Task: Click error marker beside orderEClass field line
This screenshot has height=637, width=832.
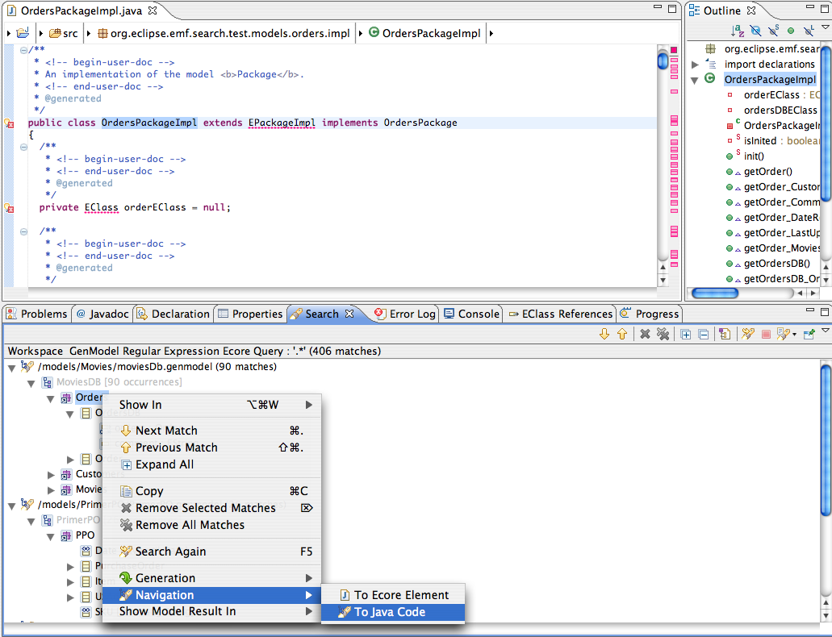Action: point(9,208)
